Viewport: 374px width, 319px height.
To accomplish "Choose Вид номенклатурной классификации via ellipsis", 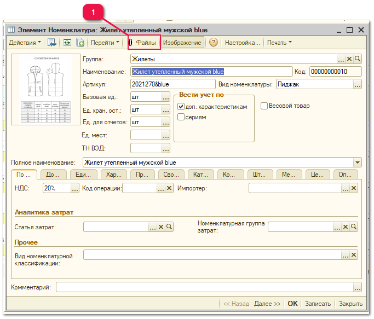I will click(346, 255).
